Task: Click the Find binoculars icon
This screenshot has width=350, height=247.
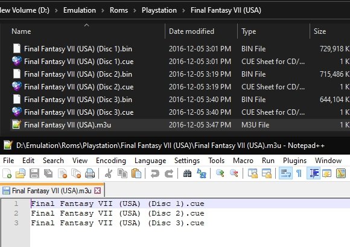Action: point(187,173)
